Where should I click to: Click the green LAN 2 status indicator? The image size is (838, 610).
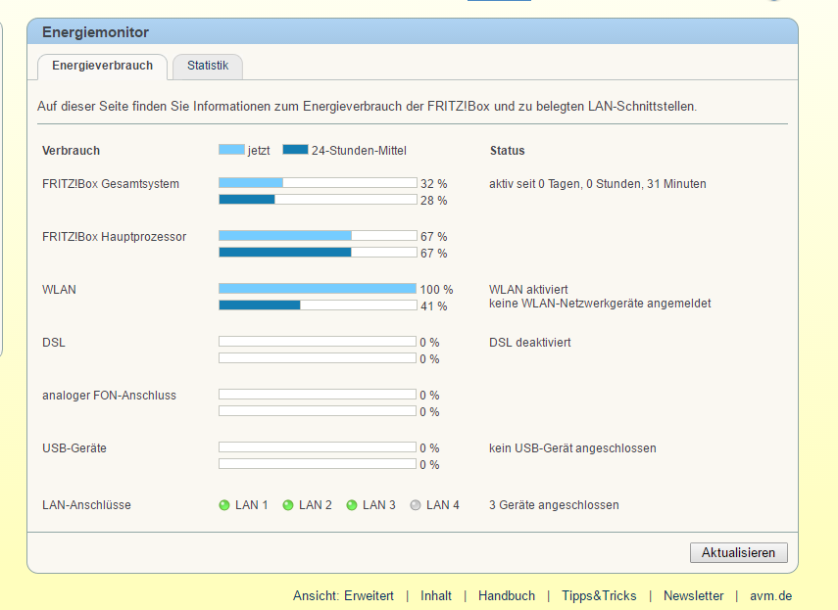click(287, 505)
